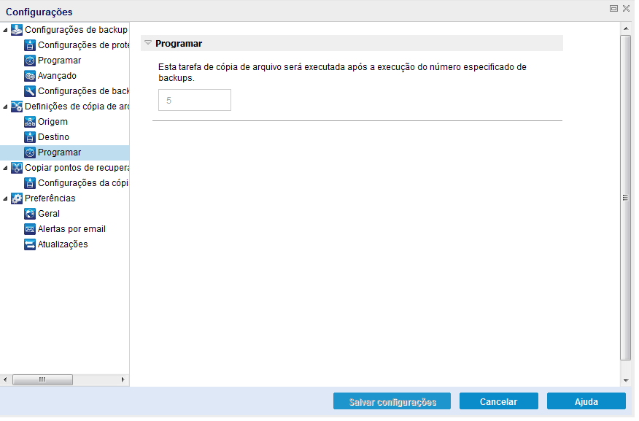Click the main panel vertical scrollbar thumb
The image size is (639, 421).
[x=626, y=198]
